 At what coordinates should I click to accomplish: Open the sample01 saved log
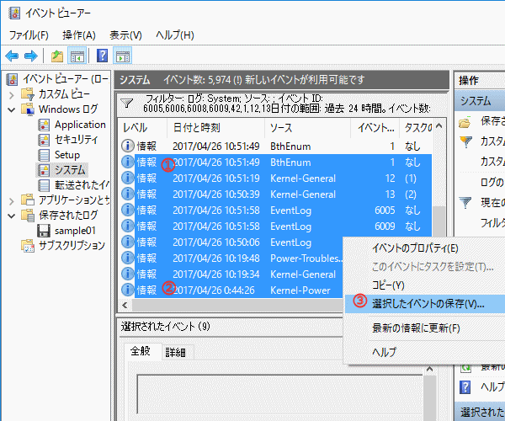coord(75,230)
